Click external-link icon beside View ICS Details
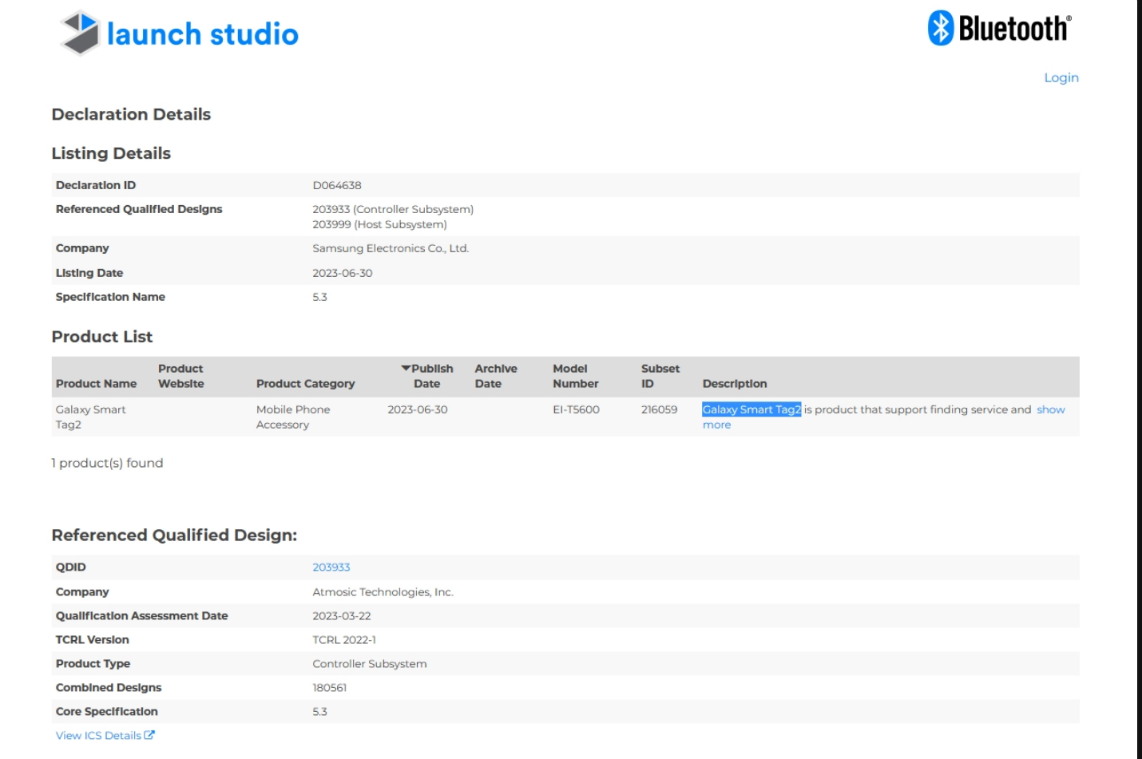The height and width of the screenshot is (759, 1142). [149, 735]
